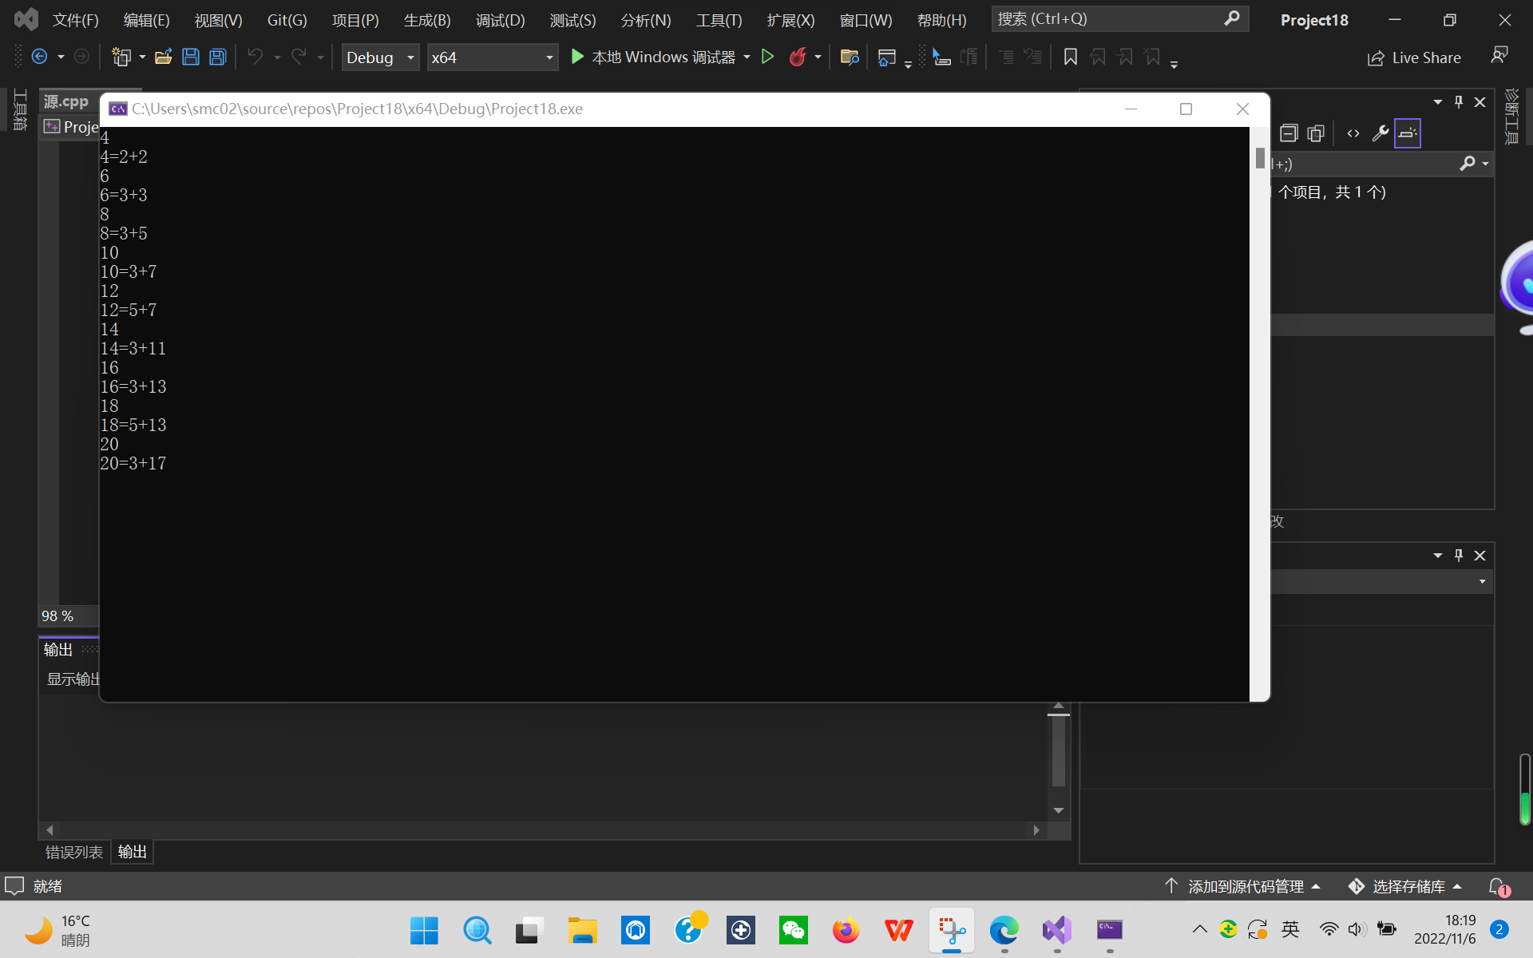The image size is (1533, 958).
Task: Open the x64 platform dropdown
Action: (492, 57)
